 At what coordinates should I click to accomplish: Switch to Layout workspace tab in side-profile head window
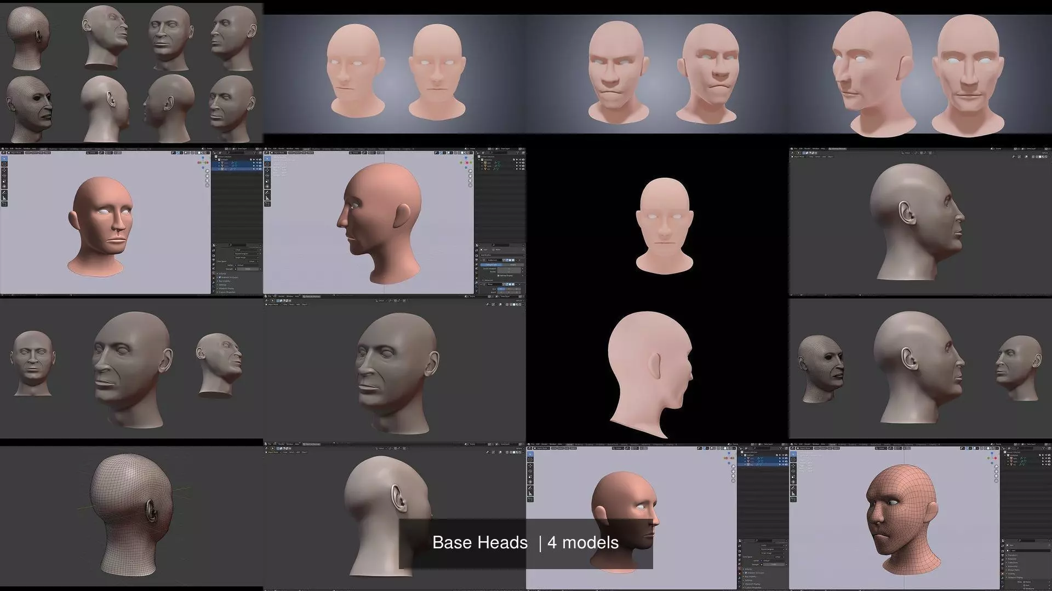point(307,148)
